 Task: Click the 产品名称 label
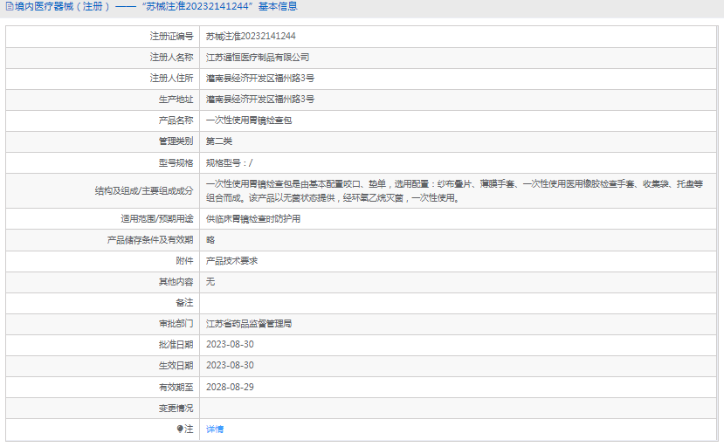tap(176, 120)
